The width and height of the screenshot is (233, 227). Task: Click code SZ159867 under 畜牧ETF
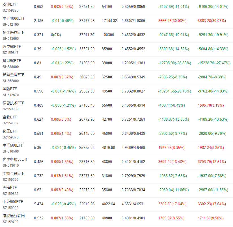[x=10, y=123]
